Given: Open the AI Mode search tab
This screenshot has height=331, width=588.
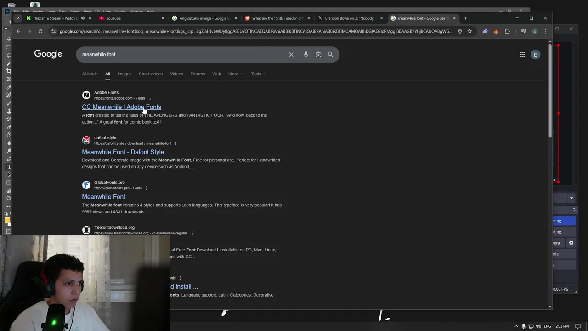Looking at the screenshot, I should pyautogui.click(x=90, y=74).
